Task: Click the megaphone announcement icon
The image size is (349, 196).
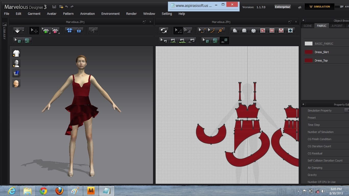Action: point(300,7)
